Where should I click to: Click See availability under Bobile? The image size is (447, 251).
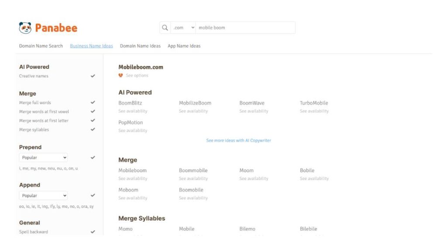coord(314,178)
